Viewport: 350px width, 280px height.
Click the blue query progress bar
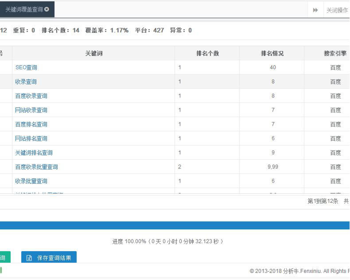pos(175,225)
